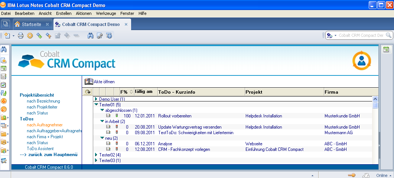This screenshot has width=394, height=178.
Task: Open the Bearbeiten menu
Action: click(x=25, y=13)
